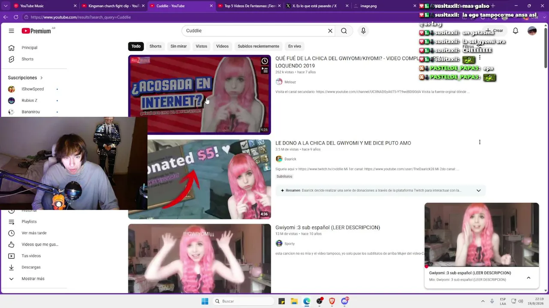Open Daarick channel avatar

point(279,159)
